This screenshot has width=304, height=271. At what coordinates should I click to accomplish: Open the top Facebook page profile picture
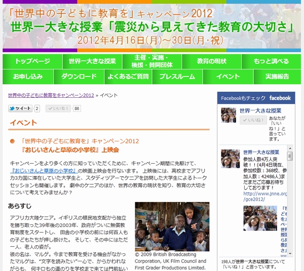click(229, 115)
